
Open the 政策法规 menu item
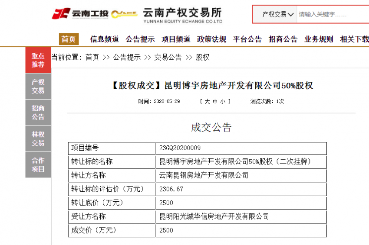point(211,39)
